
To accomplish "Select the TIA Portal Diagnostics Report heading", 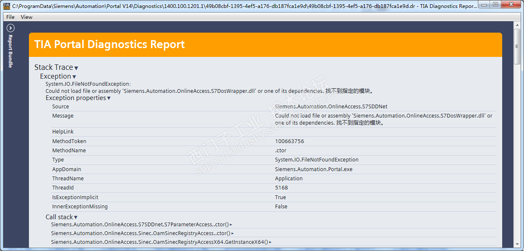I will 109,44.
